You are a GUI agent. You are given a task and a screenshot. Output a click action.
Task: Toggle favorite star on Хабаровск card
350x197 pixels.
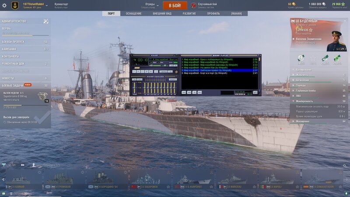(x=168, y=187)
